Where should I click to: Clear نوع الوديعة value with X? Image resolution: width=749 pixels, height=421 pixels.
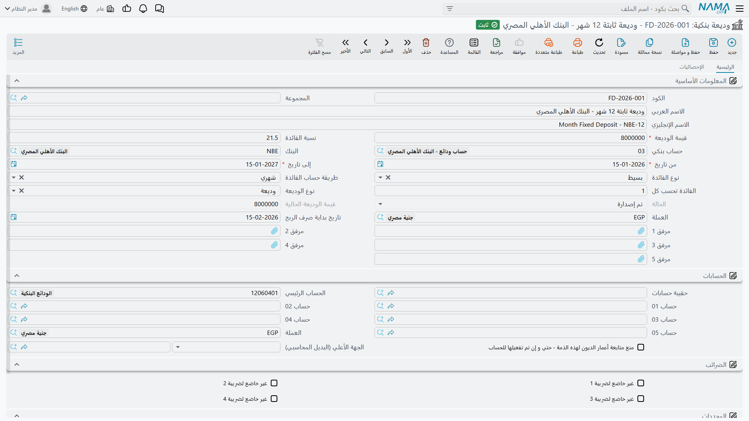[x=21, y=191]
